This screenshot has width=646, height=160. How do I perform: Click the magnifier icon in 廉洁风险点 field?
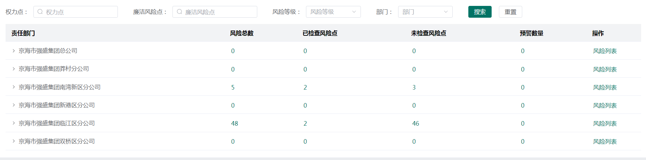pyautogui.click(x=179, y=12)
